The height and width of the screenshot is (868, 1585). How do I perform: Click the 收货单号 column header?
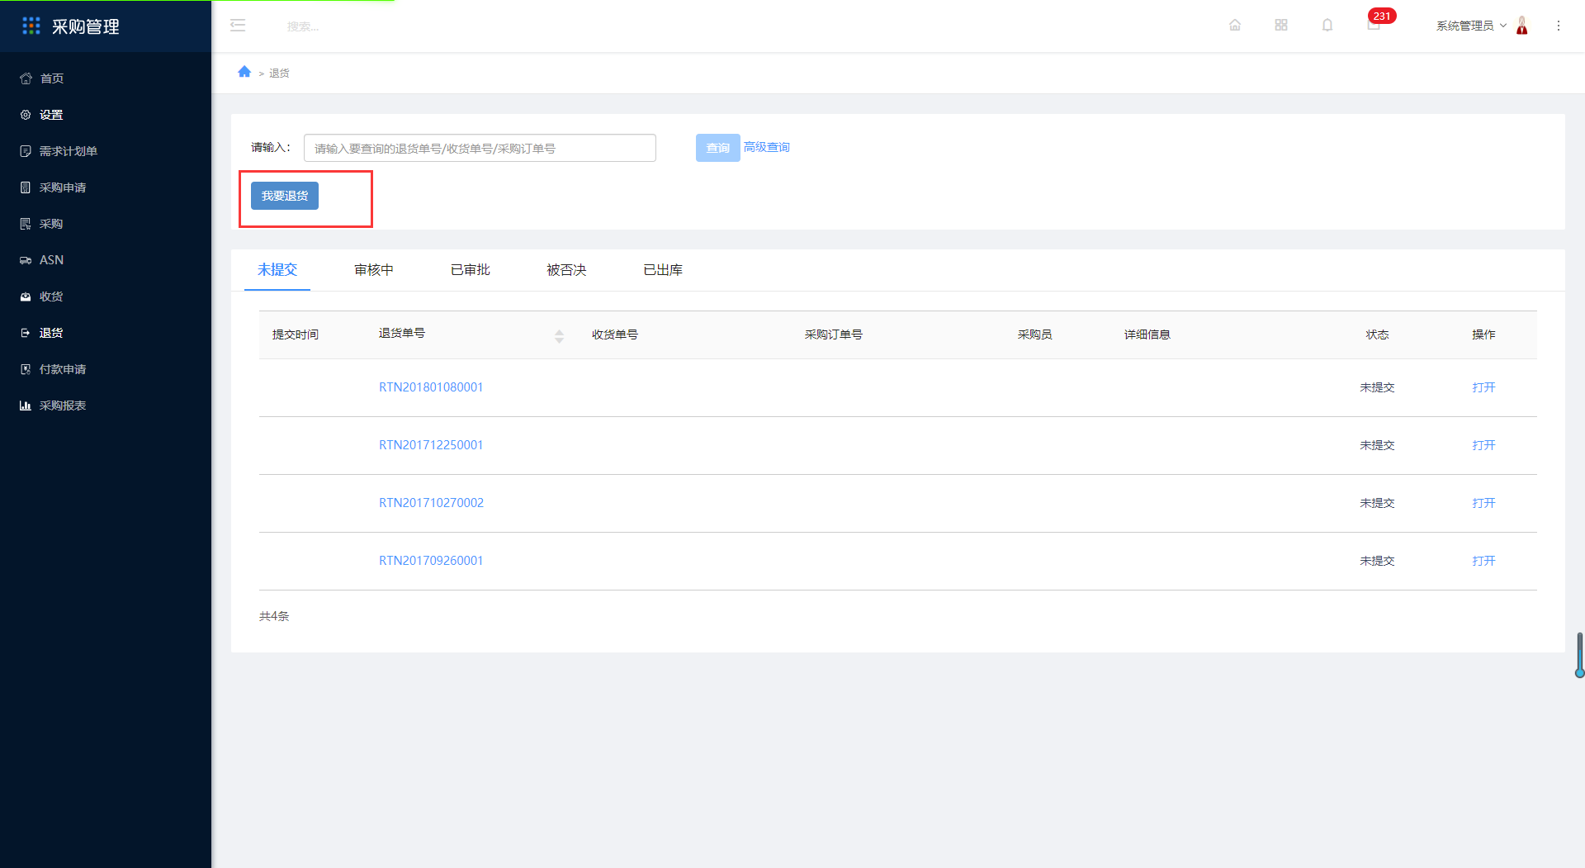click(x=615, y=334)
